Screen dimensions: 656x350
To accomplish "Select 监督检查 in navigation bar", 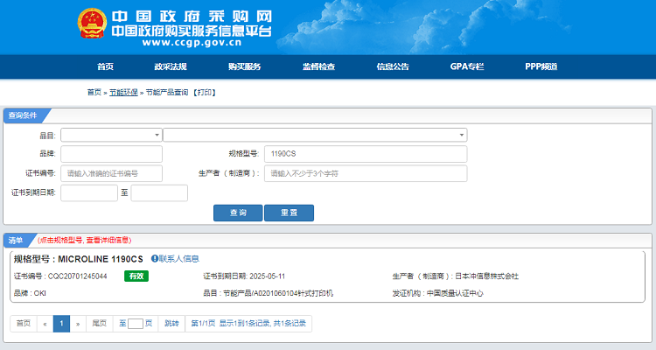I will pyautogui.click(x=318, y=66).
